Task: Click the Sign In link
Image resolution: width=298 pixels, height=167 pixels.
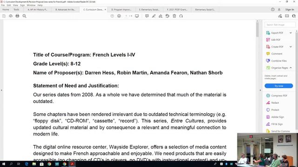Action: click(290, 9)
